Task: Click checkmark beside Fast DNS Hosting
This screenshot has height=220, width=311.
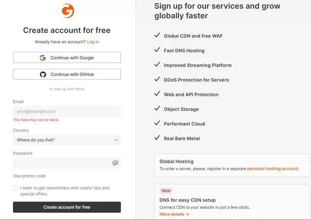Action: pyautogui.click(x=157, y=50)
